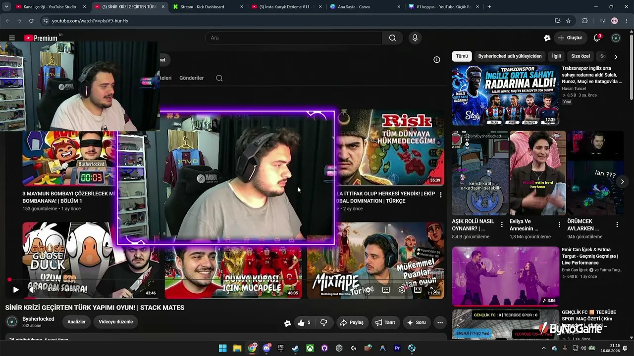Show hidden system tray icons
The width and height of the screenshot is (634, 356).
tap(544, 348)
